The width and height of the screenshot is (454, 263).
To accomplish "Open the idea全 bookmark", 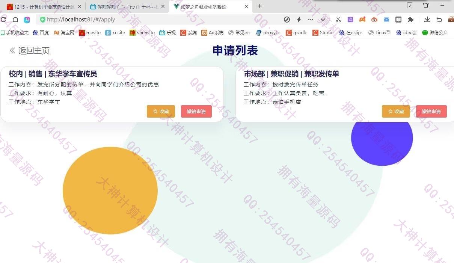I will coord(406,33).
